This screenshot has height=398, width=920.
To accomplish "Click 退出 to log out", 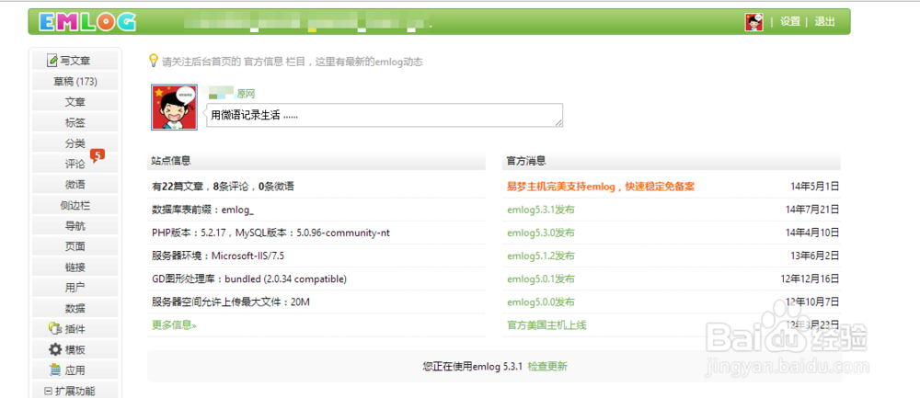I will point(824,22).
